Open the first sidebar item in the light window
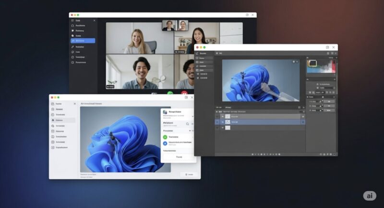 [57, 104]
